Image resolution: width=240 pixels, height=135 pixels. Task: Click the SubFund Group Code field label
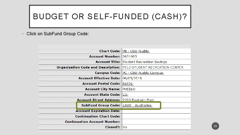tap(101, 105)
